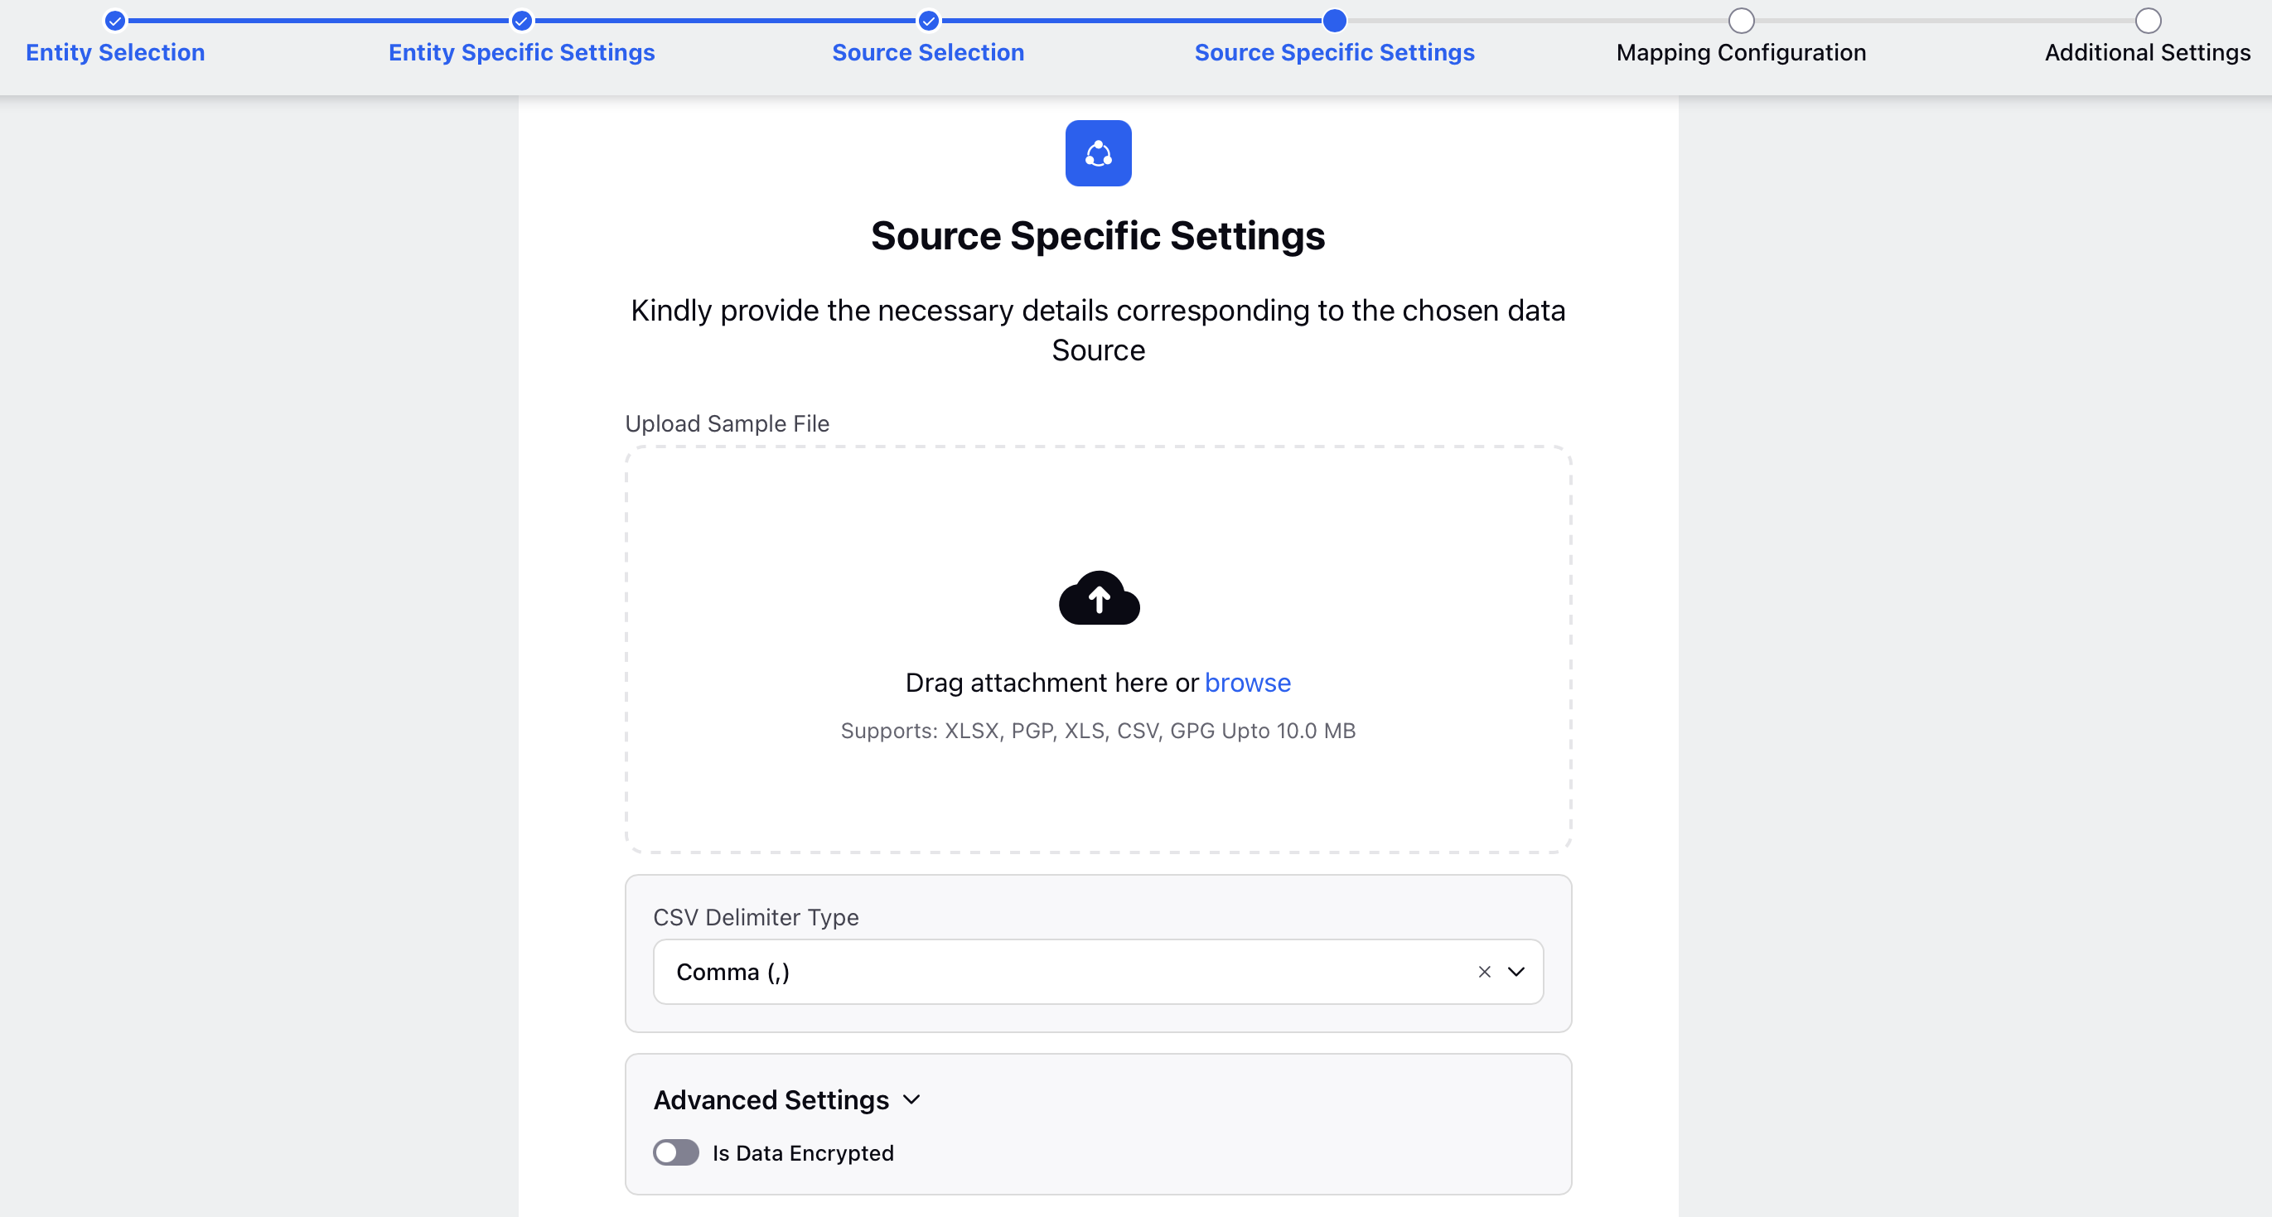
Task: Open the CSV Delimiter Type dropdown arrow
Action: (1516, 972)
